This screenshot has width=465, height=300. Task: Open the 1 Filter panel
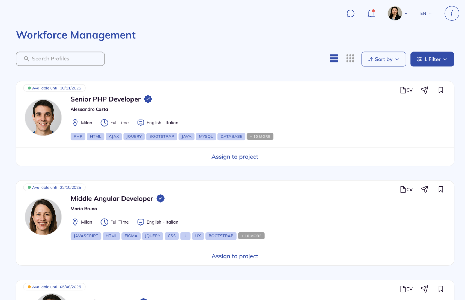click(432, 59)
